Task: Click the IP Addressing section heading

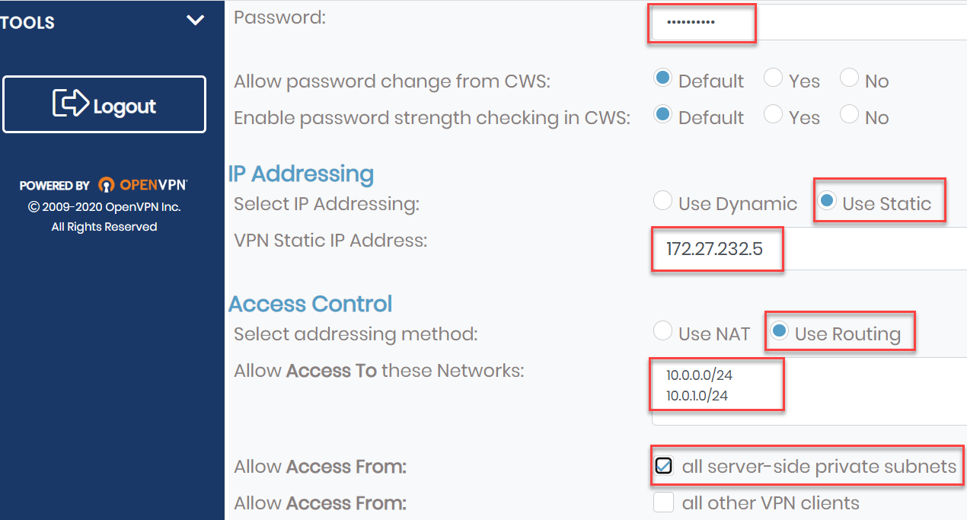Action: pyautogui.click(x=301, y=174)
